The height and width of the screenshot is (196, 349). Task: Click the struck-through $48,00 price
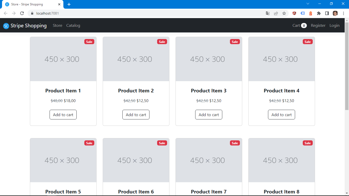click(57, 101)
